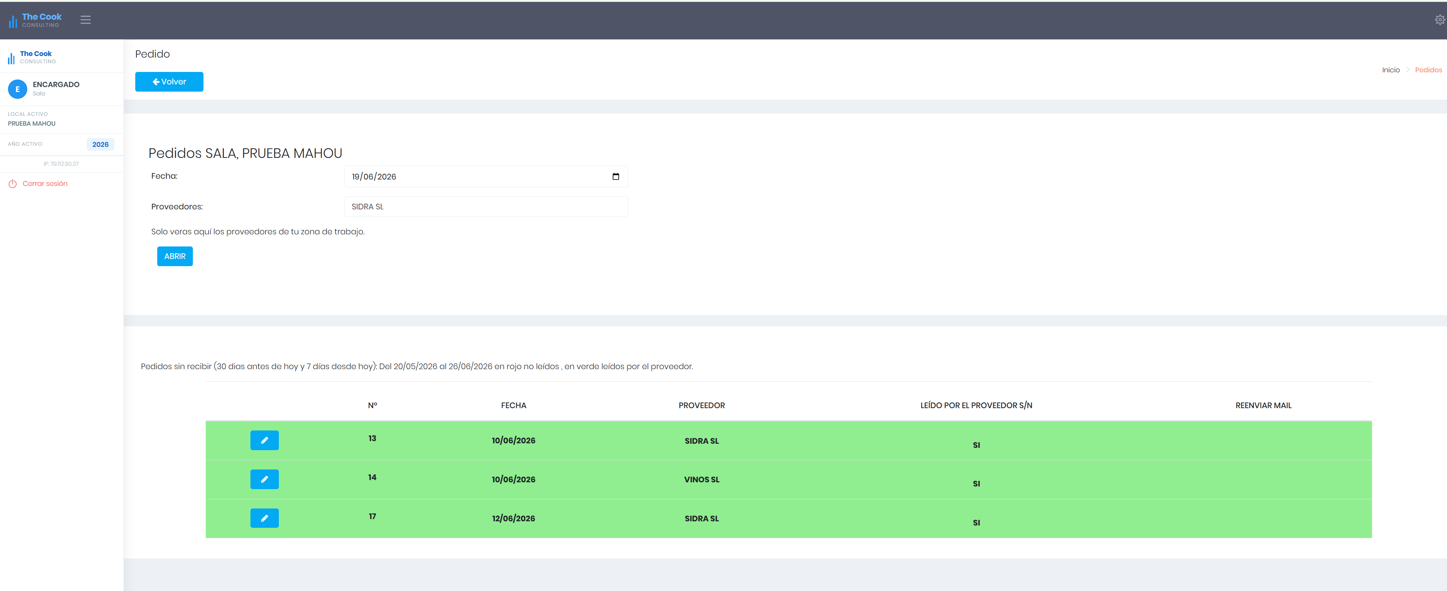Edit order number 13 with pencil button

pos(264,441)
